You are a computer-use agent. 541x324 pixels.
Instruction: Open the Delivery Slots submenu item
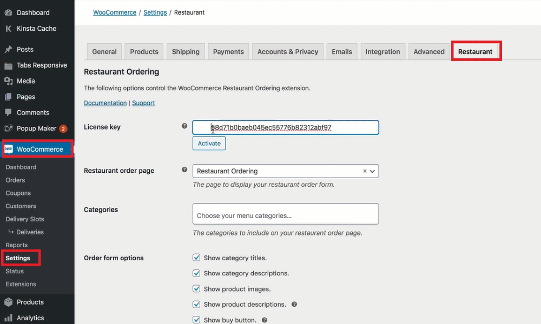(25, 219)
